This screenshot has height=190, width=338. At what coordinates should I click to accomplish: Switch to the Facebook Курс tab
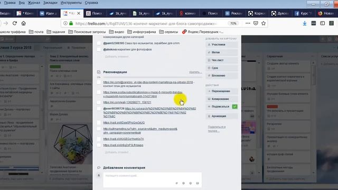click(x=303, y=13)
